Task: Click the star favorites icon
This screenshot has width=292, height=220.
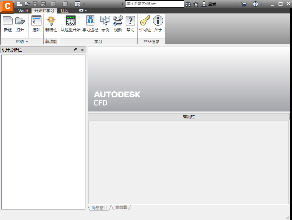Action: tap(196, 4)
